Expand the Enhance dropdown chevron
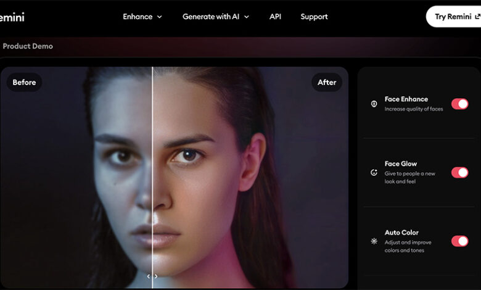Image resolution: width=481 pixels, height=290 pixels. [160, 17]
